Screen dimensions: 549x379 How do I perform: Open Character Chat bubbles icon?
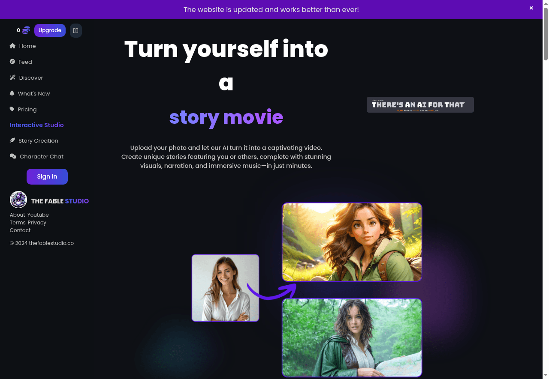(x=13, y=156)
